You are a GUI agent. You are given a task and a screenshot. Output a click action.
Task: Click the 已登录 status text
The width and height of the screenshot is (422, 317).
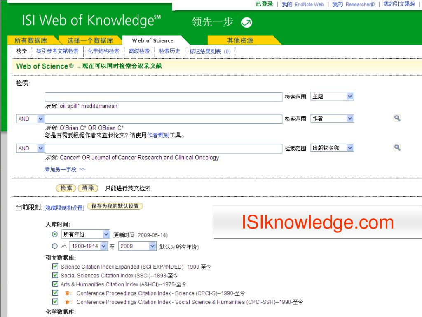(x=264, y=4)
